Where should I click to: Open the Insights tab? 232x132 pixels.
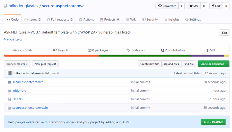point(172,19)
